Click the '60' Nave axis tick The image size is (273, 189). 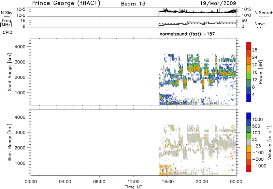click(244, 20)
